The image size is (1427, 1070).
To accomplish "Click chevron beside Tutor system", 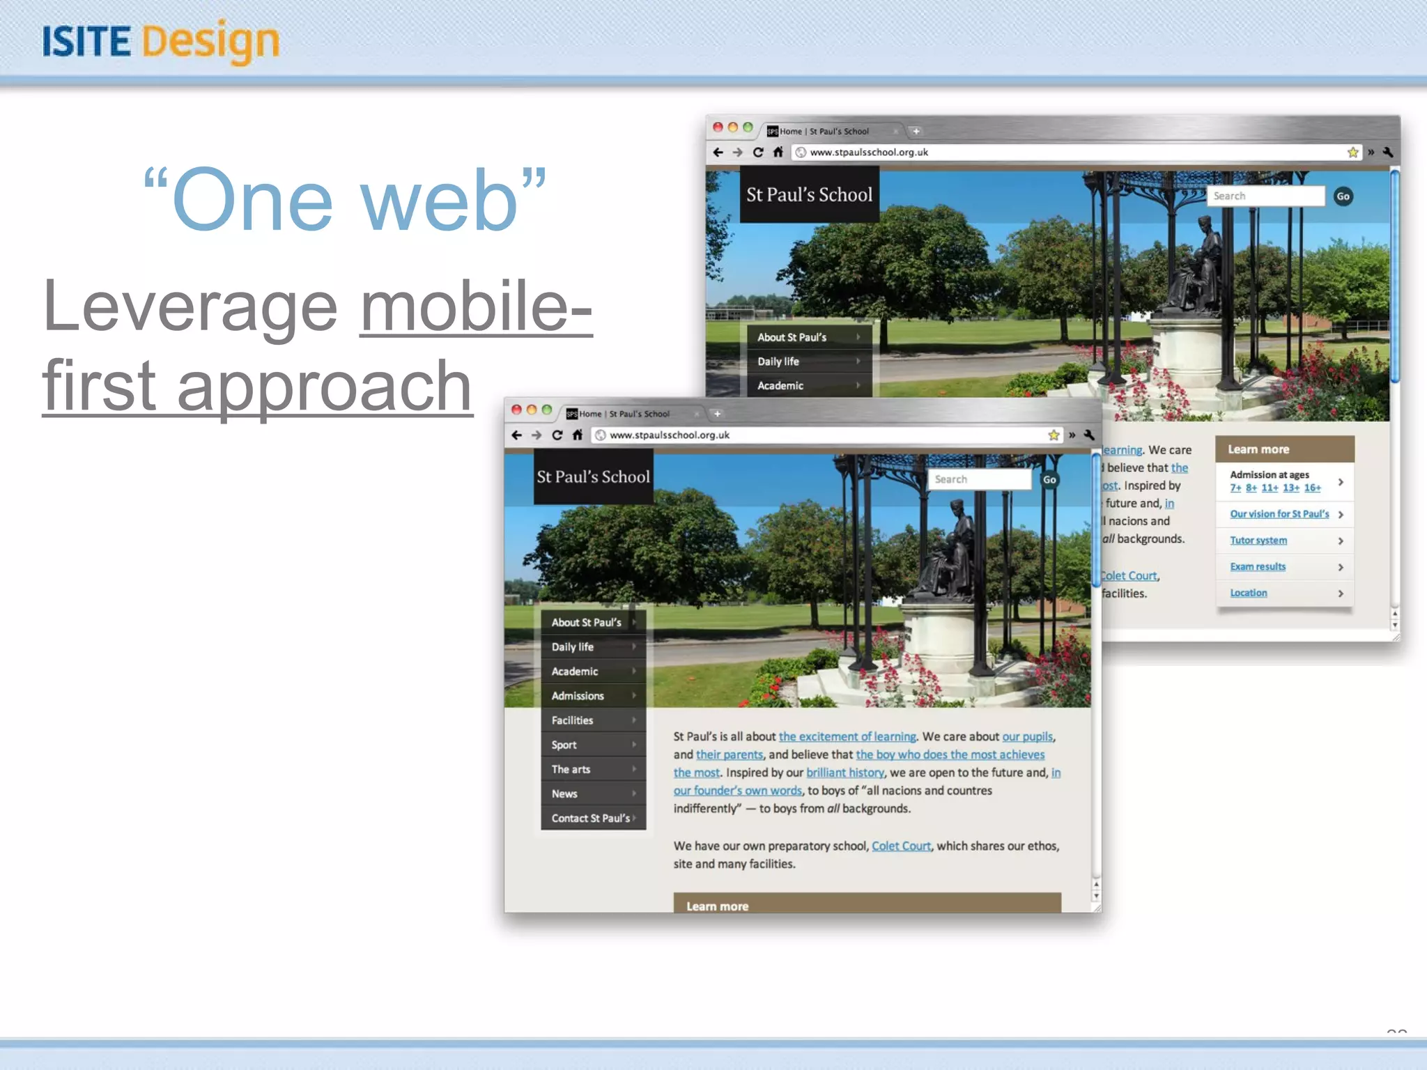I will (1341, 541).
